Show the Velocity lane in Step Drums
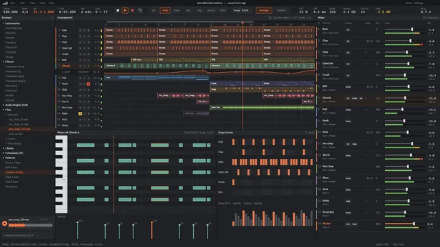The width and height of the screenshot is (440, 247). click(x=236, y=203)
